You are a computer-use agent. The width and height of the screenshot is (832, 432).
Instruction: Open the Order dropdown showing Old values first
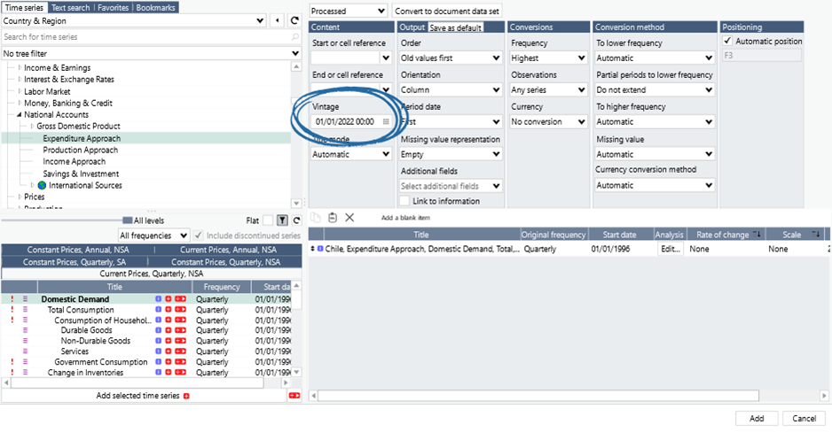[451, 58]
